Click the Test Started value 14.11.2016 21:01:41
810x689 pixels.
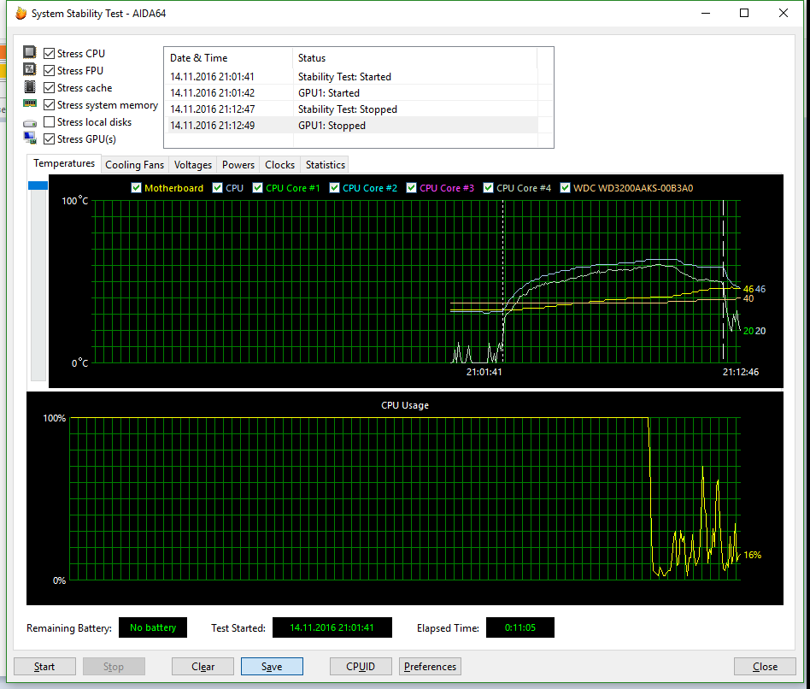tap(332, 627)
